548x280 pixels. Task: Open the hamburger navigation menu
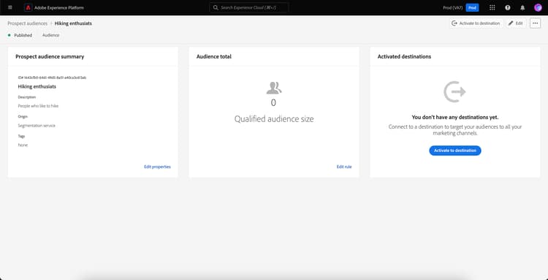tap(9, 7)
